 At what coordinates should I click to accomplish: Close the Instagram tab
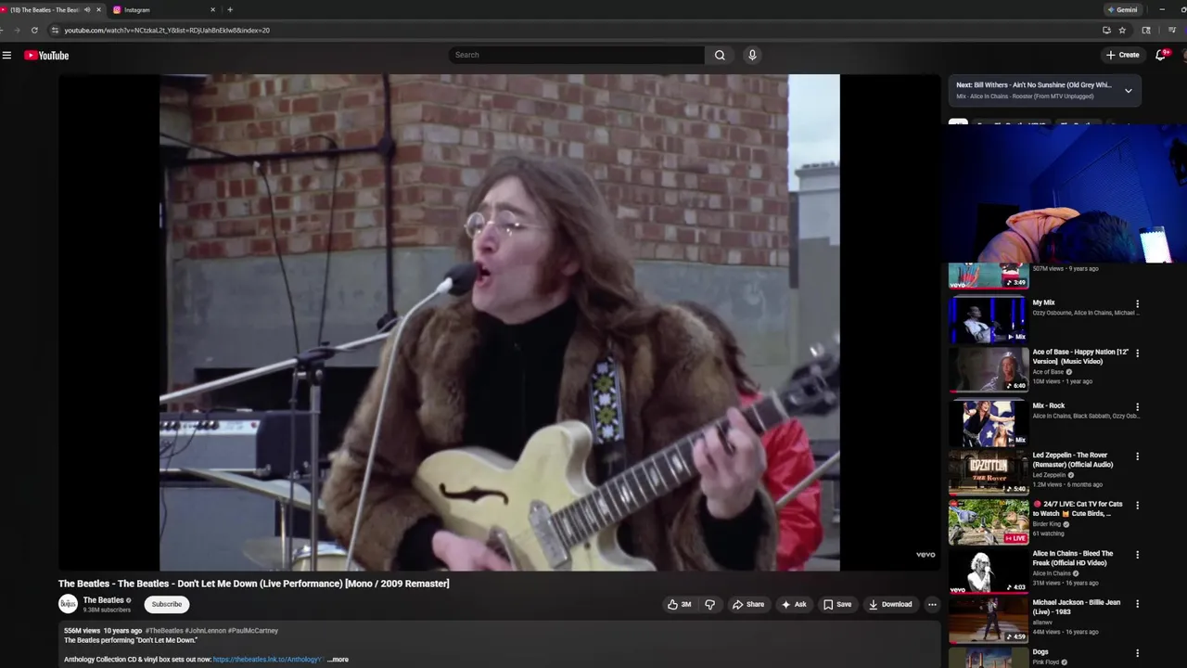click(212, 9)
